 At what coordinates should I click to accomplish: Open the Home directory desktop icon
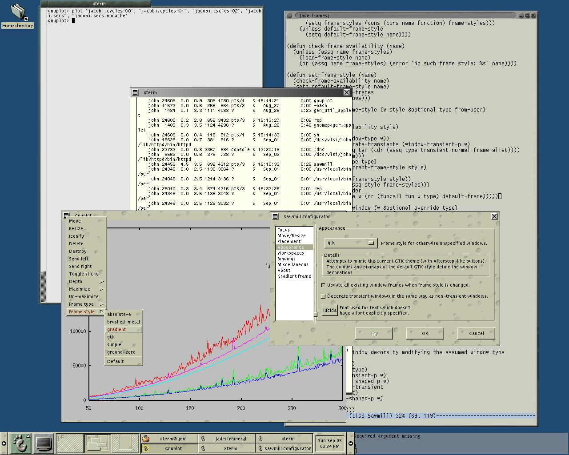point(18,16)
